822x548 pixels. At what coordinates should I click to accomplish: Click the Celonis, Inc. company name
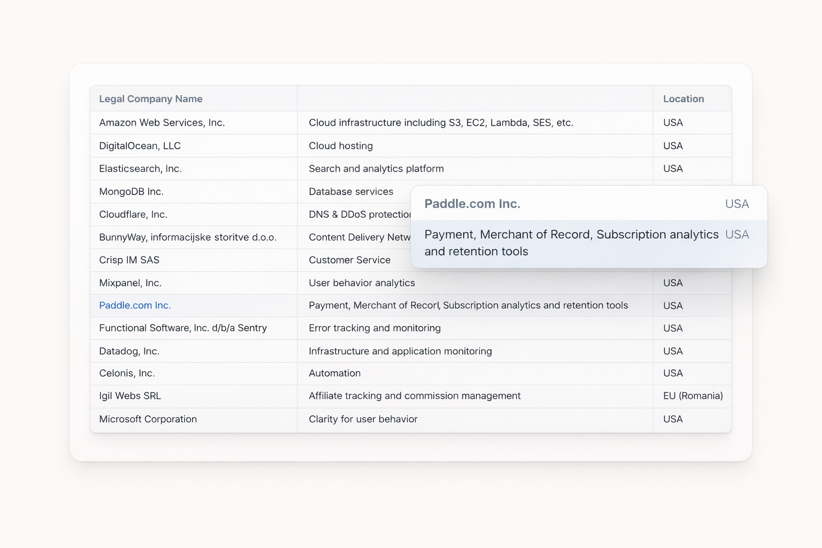127,373
